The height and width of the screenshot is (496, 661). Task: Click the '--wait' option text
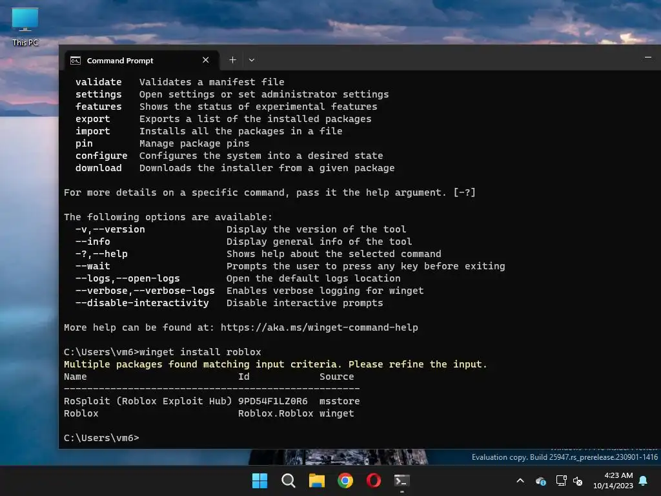(x=93, y=265)
